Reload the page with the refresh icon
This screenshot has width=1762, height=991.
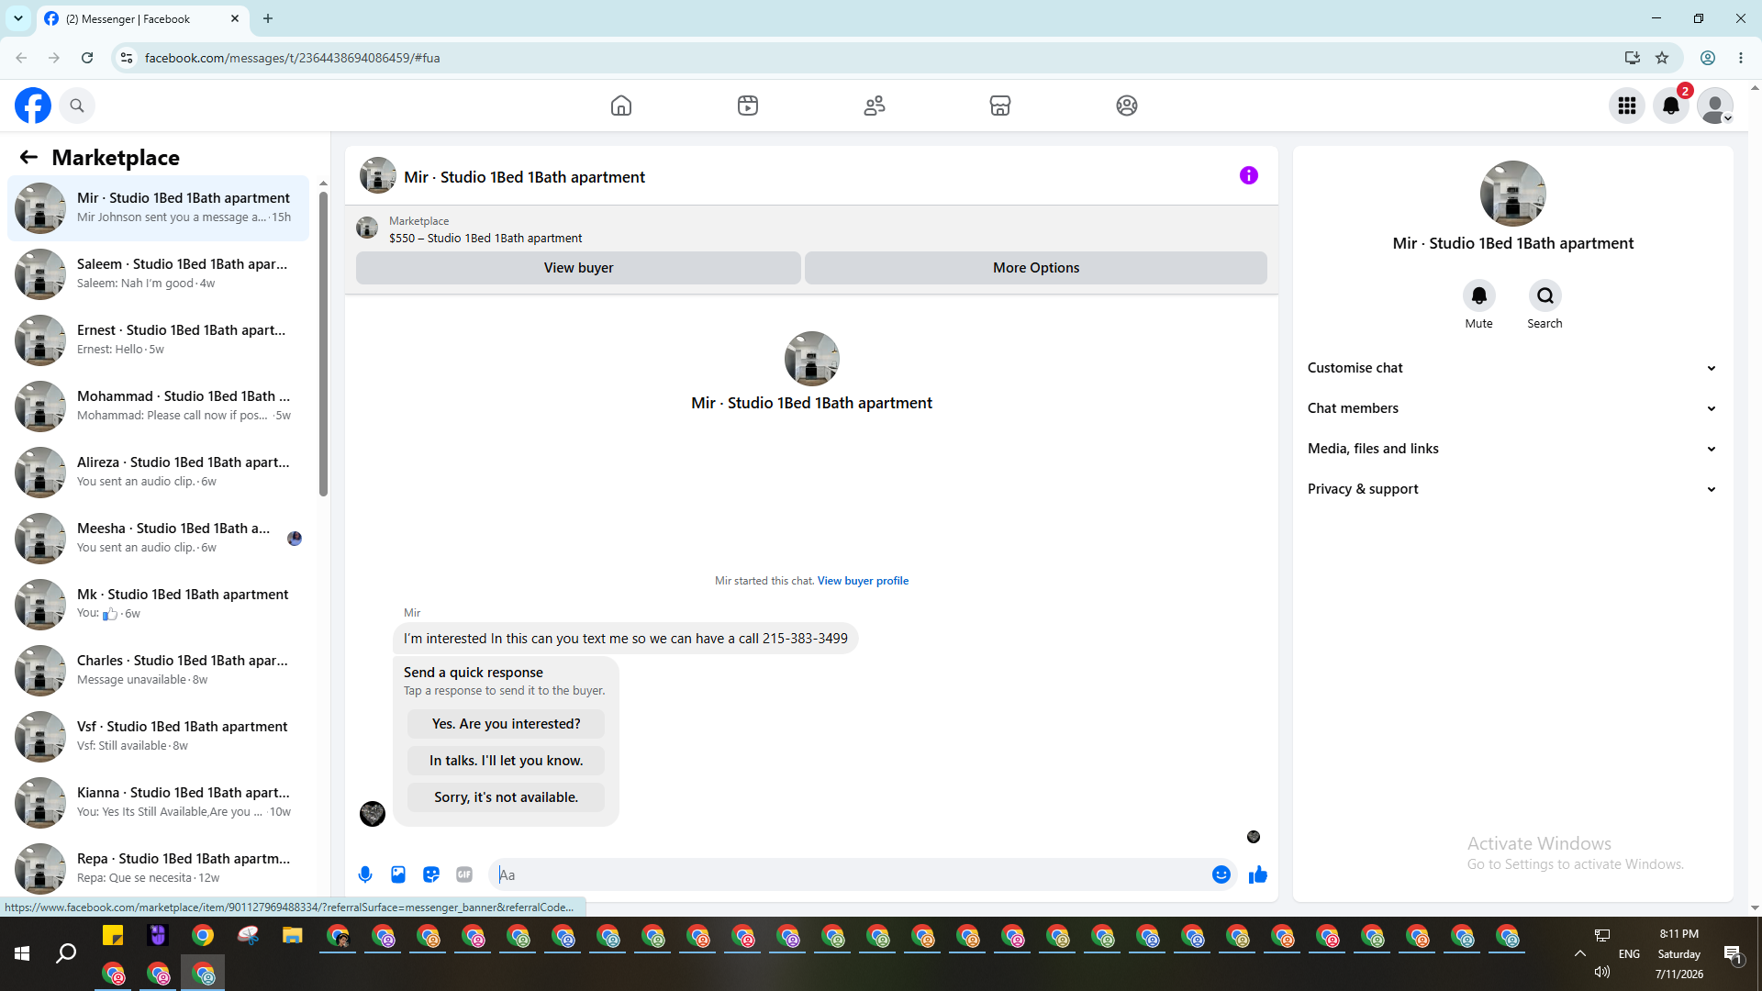87,58
